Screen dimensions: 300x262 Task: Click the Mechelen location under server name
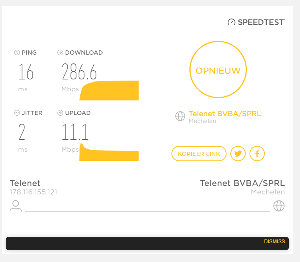202,121
